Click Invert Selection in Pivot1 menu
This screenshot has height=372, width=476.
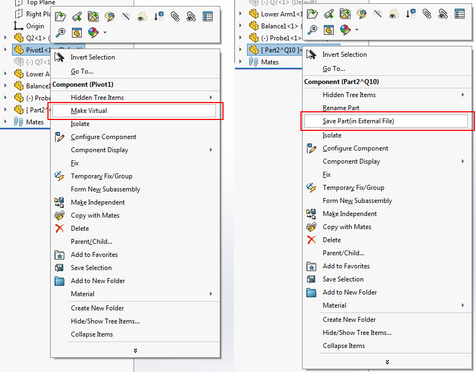[93, 57]
